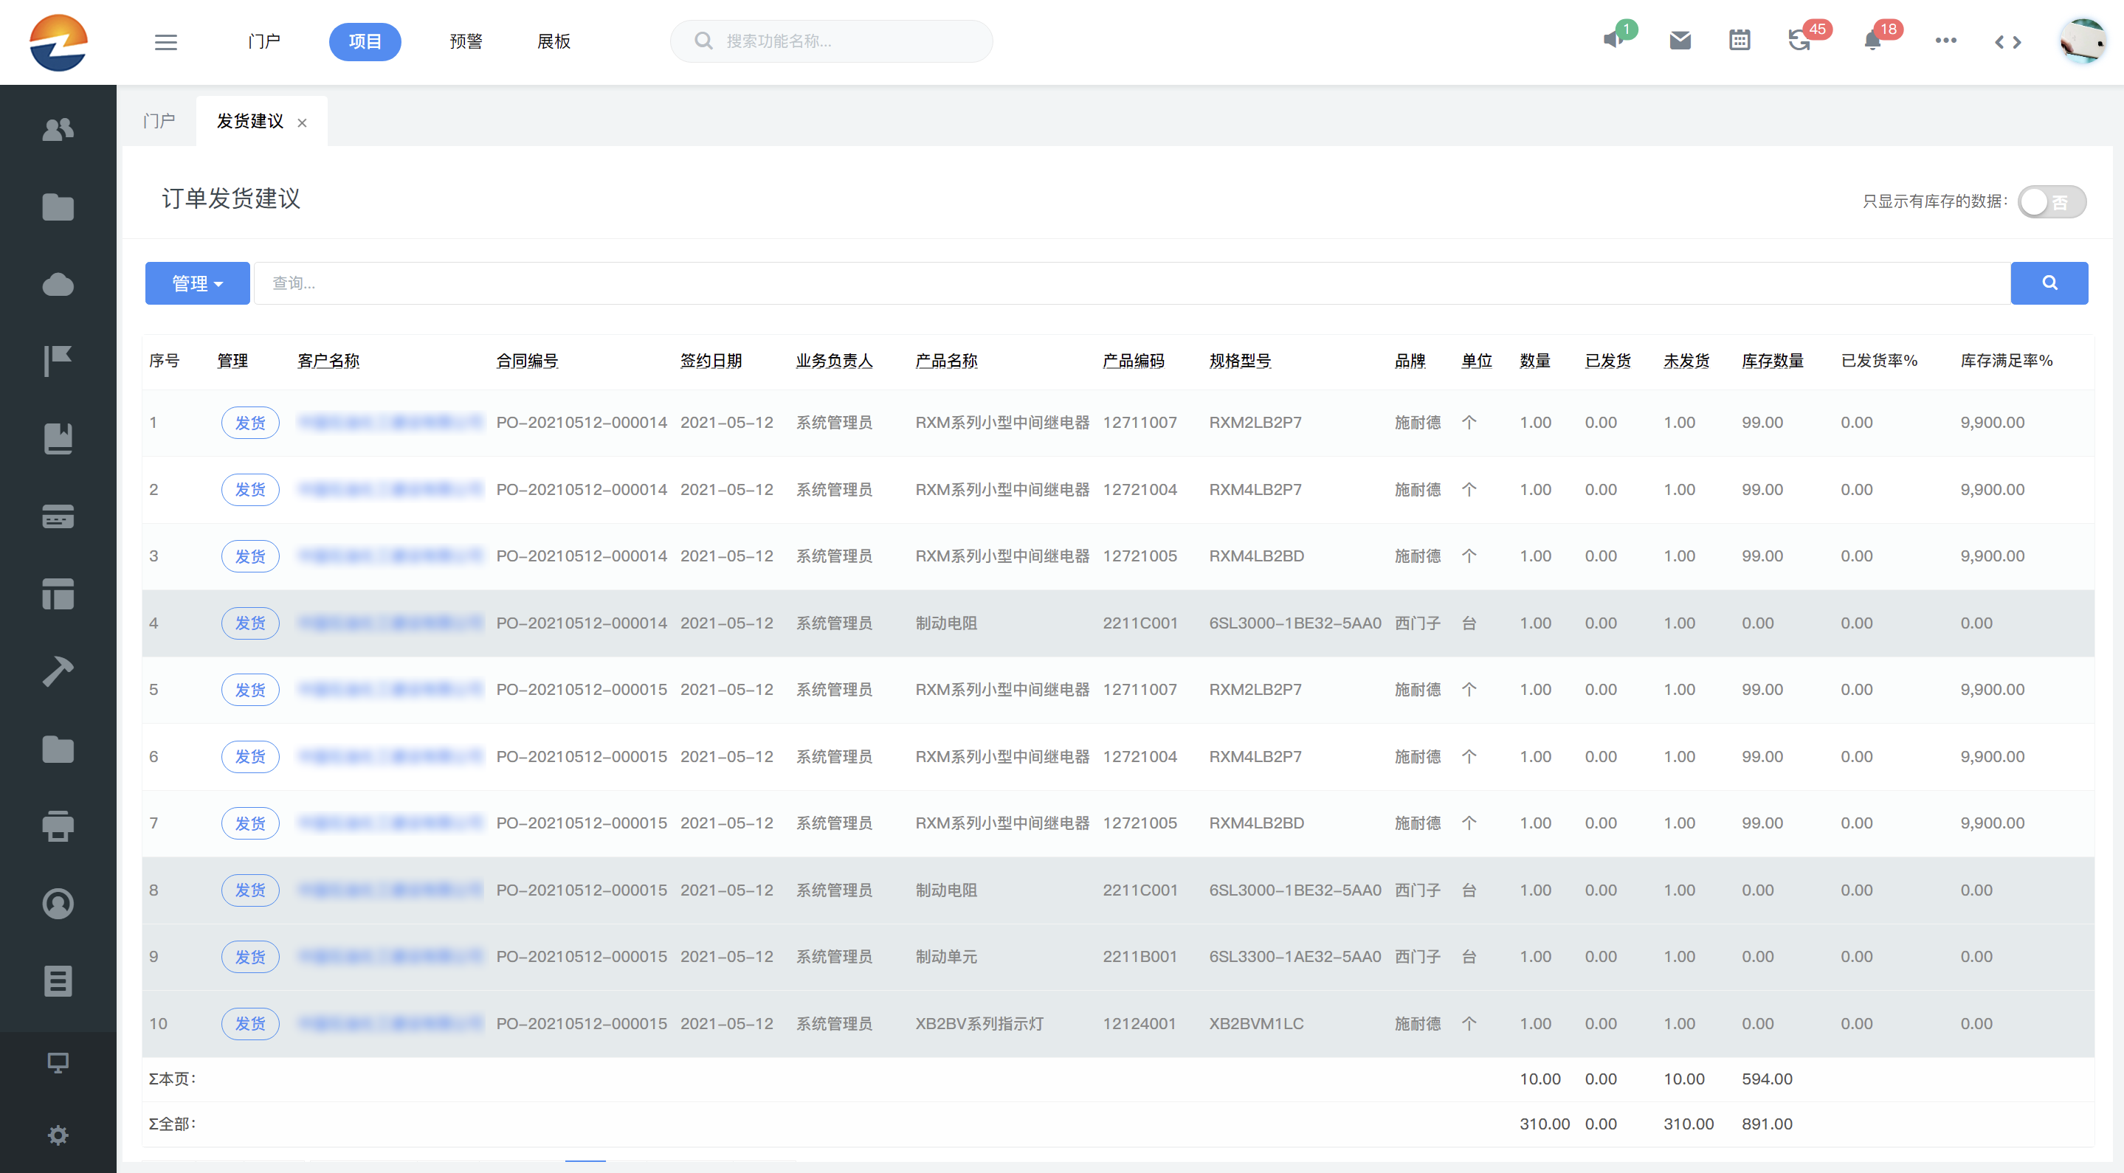Image resolution: width=2124 pixels, height=1173 pixels.
Task: Close the 发货建议 tab
Action: point(302,122)
